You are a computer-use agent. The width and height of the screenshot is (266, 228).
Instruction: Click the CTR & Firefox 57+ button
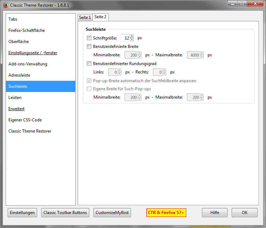[166, 213]
